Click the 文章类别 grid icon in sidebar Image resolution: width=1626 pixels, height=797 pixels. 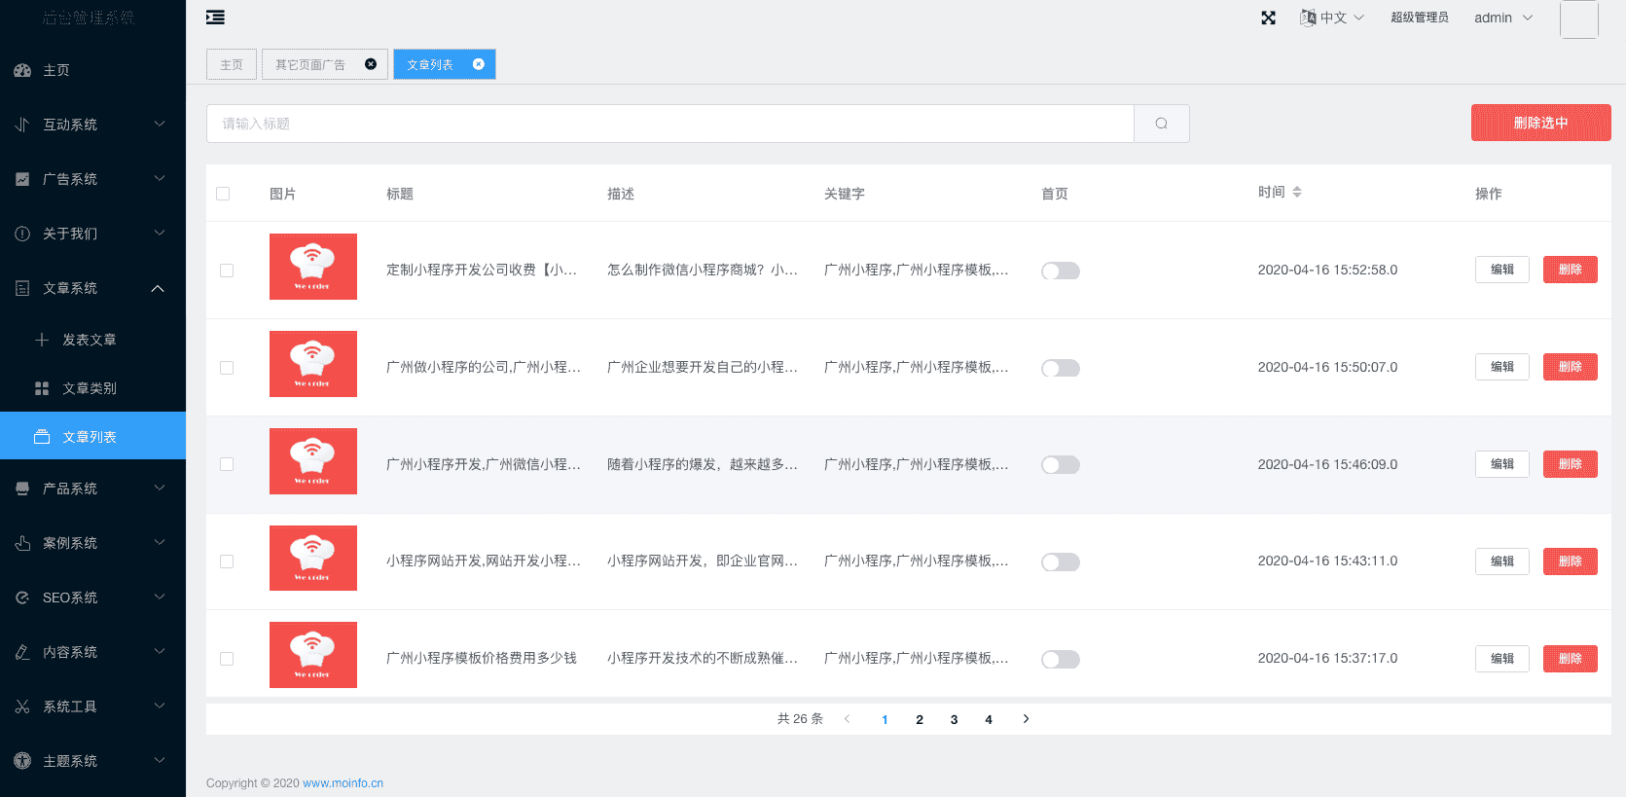click(x=42, y=388)
